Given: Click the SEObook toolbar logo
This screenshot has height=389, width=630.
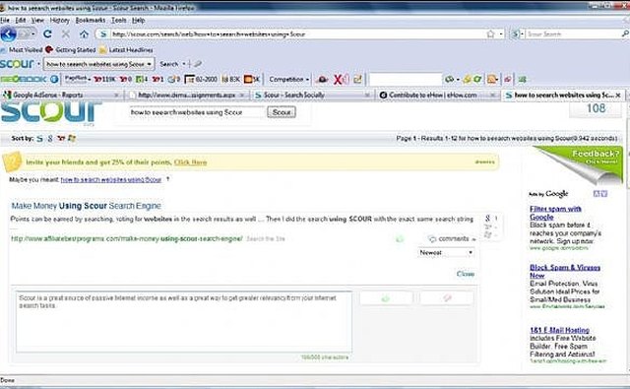Looking at the screenshot, I should tap(24, 79).
